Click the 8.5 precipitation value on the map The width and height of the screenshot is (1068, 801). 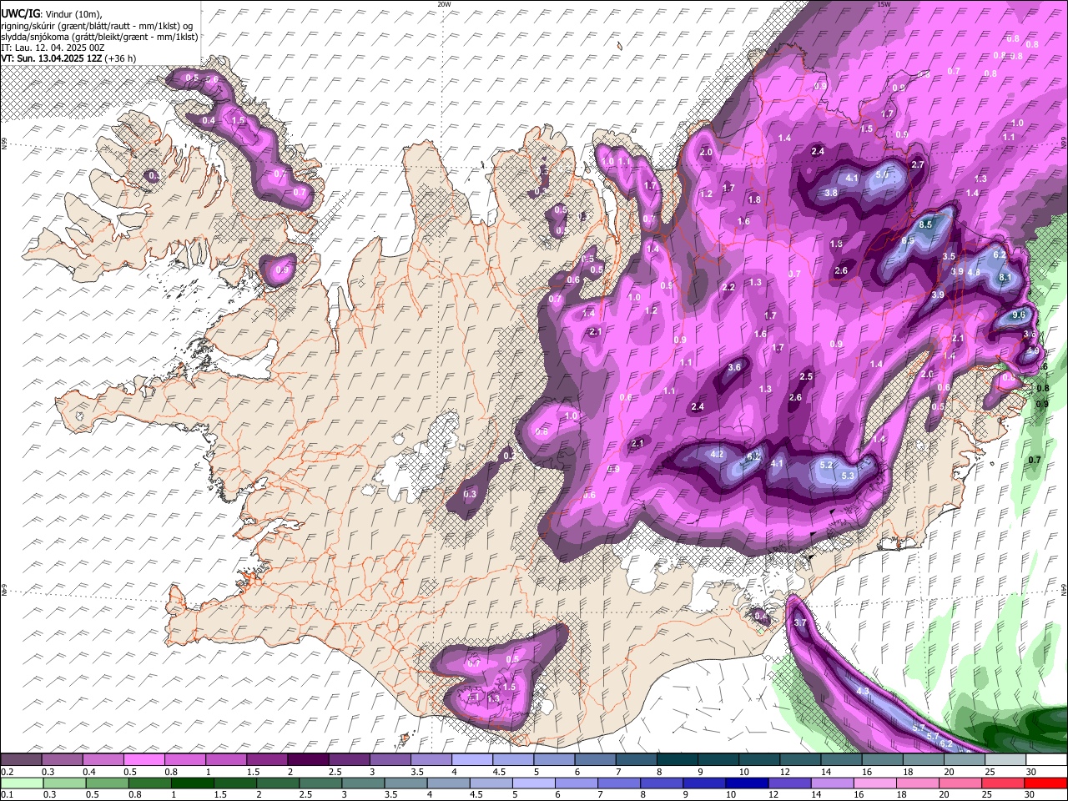[925, 225]
